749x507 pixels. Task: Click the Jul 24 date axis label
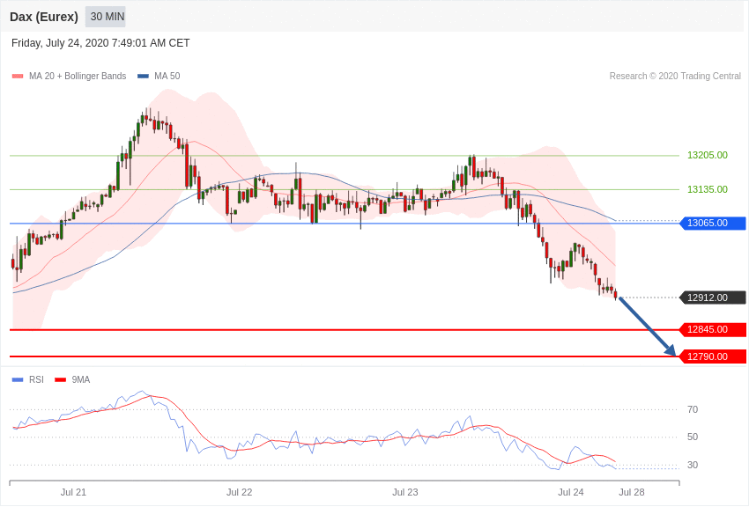tap(571, 492)
